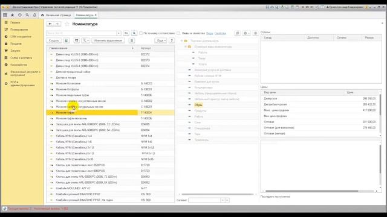Viewport: 387px width, 217px height.
Task: Go forward with the right arrow button
Action: (57, 24)
